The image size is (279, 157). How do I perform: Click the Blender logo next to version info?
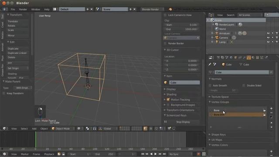pyautogui.click(x=170, y=9)
